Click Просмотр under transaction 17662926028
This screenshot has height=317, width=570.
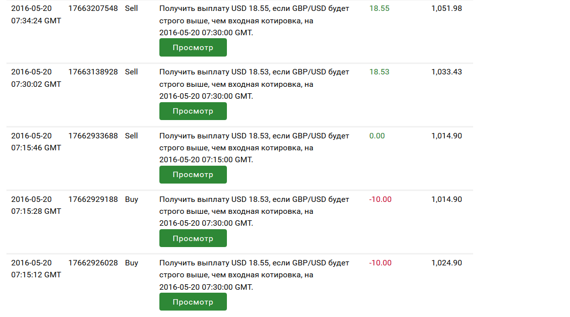[x=193, y=302]
